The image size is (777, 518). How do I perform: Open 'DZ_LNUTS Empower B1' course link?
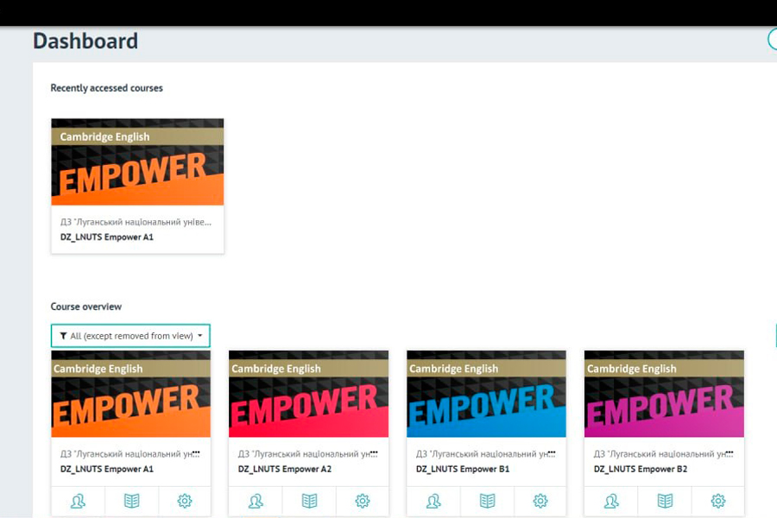463,469
